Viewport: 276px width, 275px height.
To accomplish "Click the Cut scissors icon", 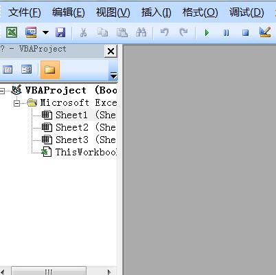I will click(x=83, y=32).
